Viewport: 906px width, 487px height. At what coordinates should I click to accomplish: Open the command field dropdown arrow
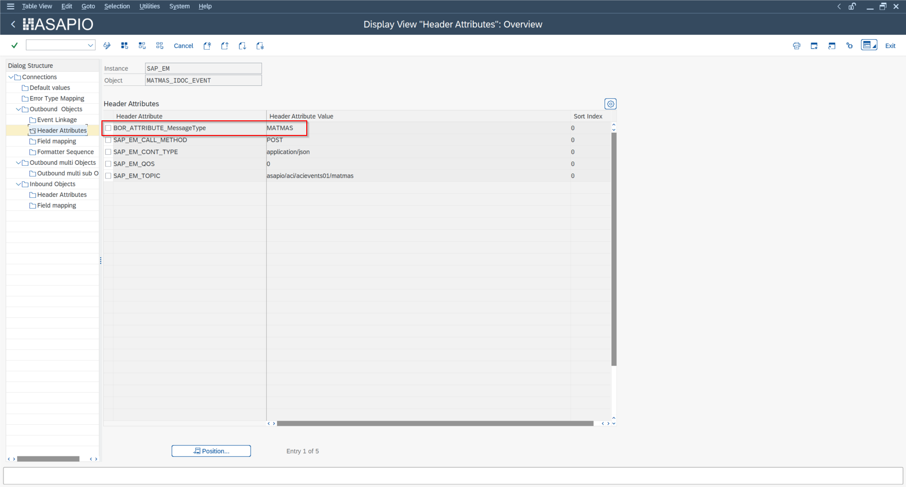(x=90, y=45)
